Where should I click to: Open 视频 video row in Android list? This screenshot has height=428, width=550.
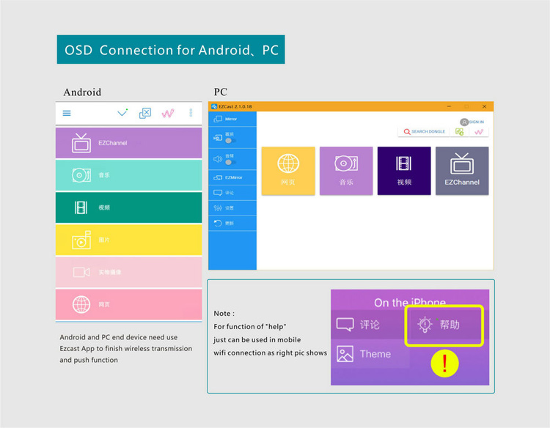[129, 207]
